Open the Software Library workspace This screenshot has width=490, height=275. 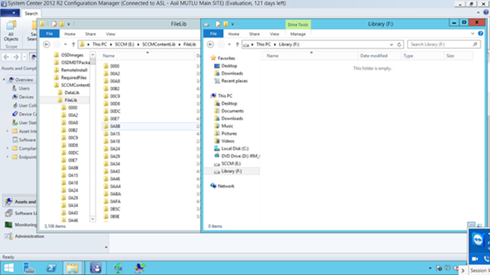20,213
